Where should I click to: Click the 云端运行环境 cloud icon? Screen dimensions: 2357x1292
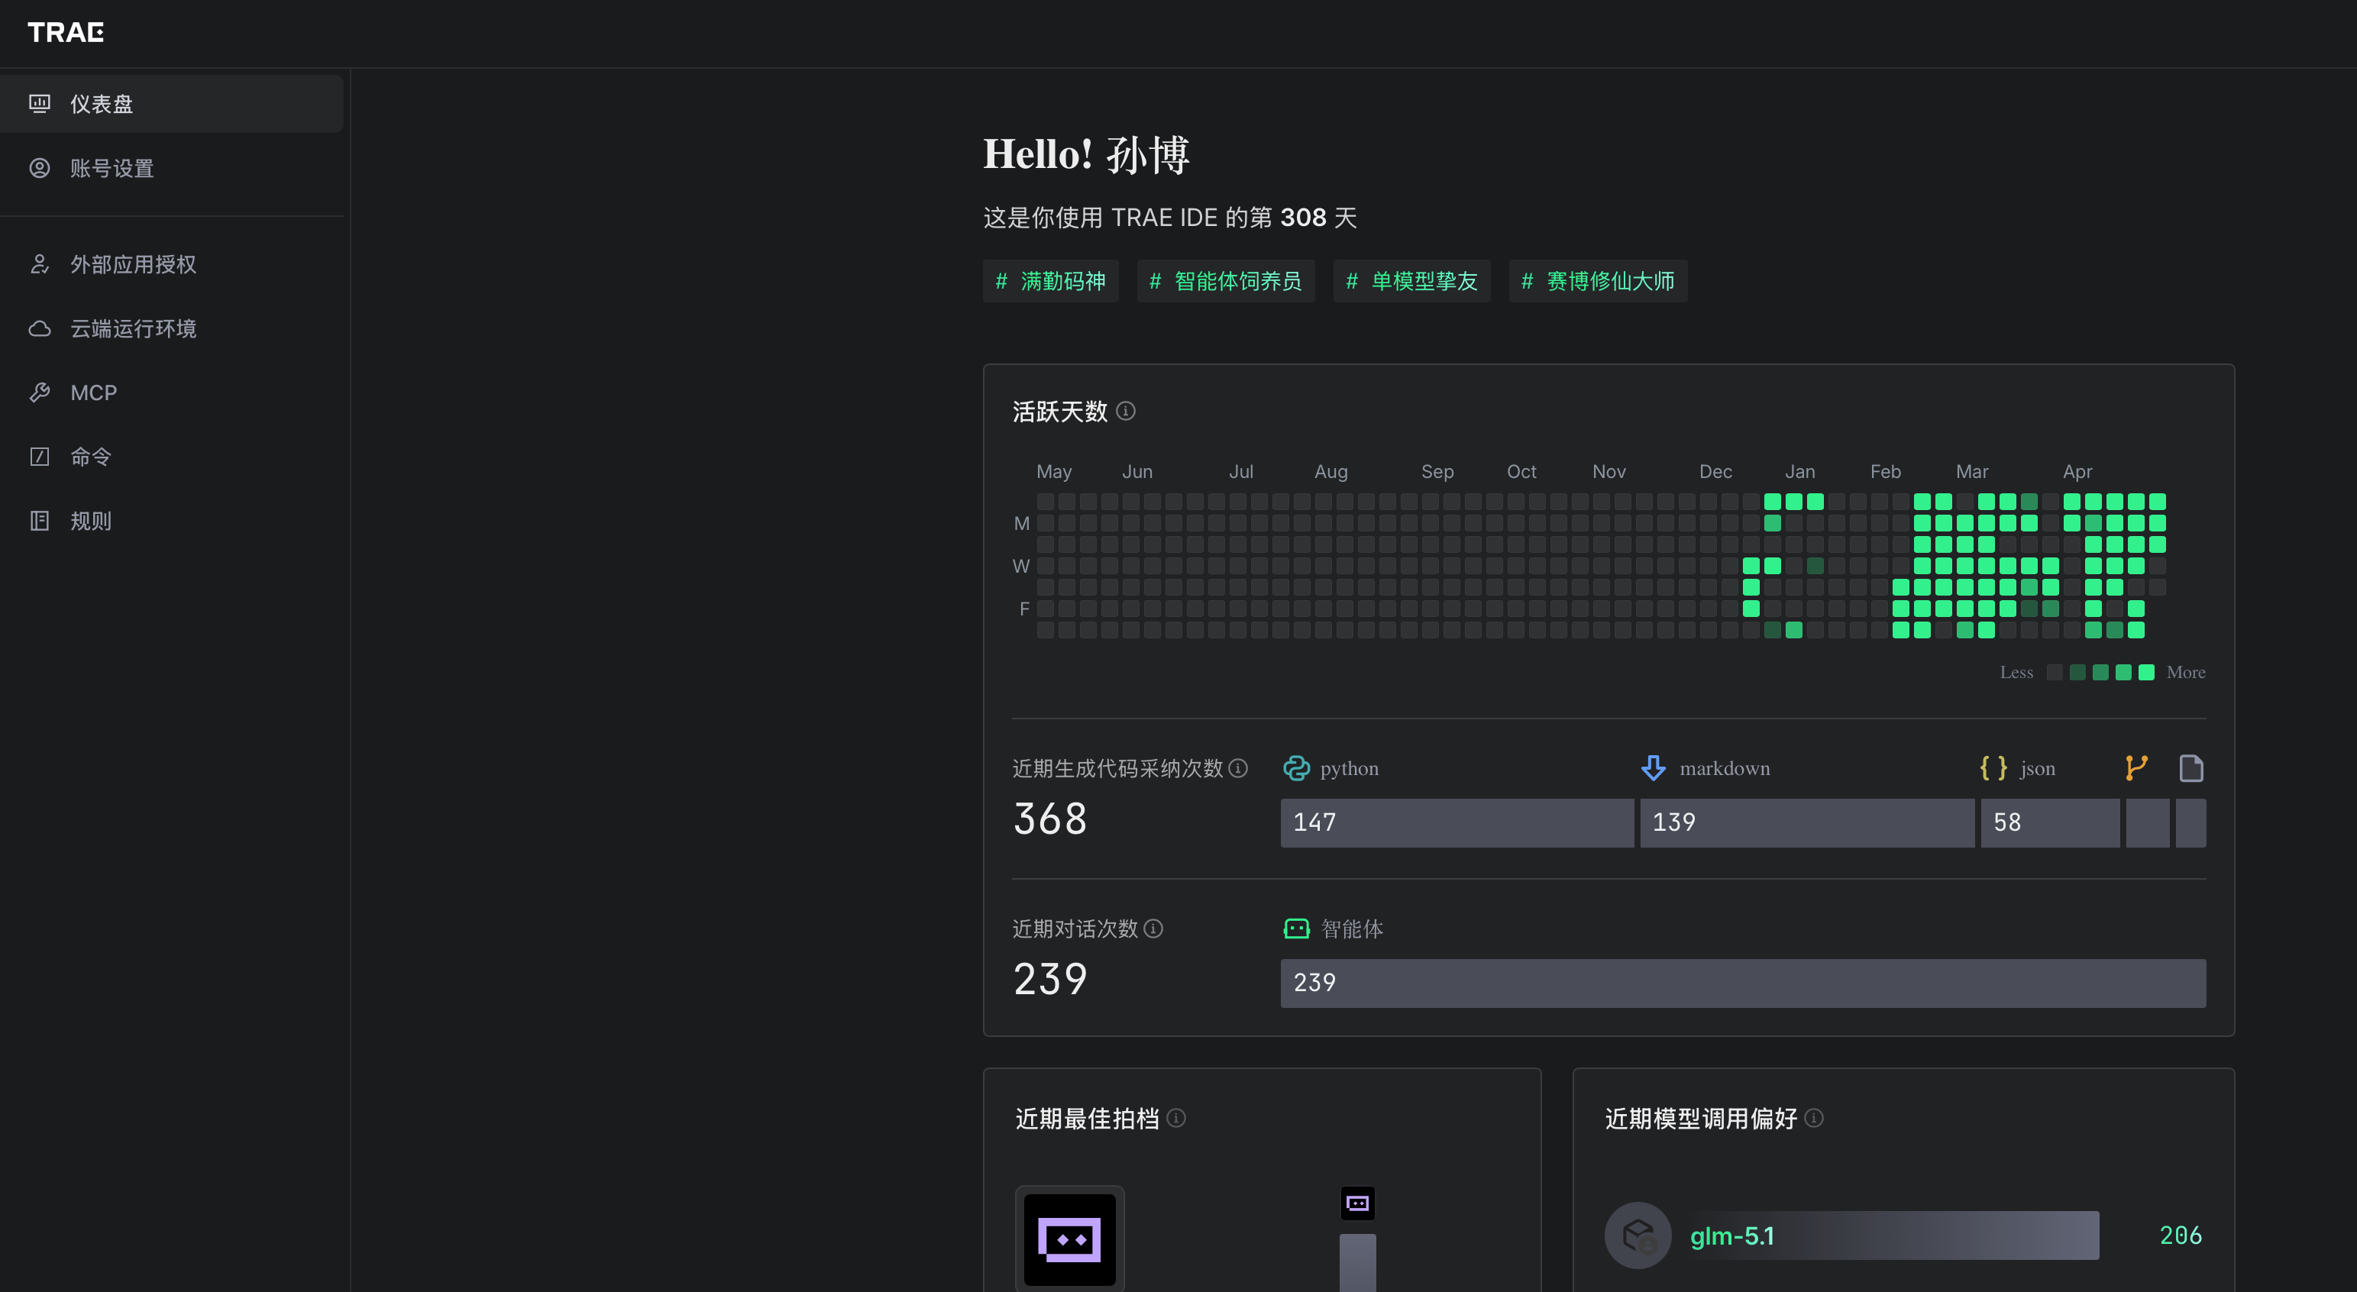(40, 328)
